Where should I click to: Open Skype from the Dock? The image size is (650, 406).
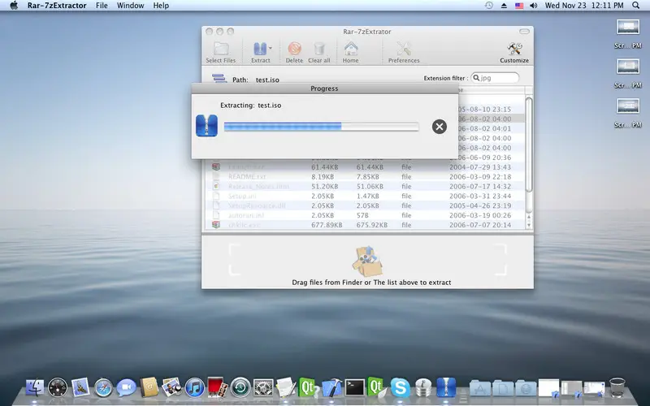point(401,388)
